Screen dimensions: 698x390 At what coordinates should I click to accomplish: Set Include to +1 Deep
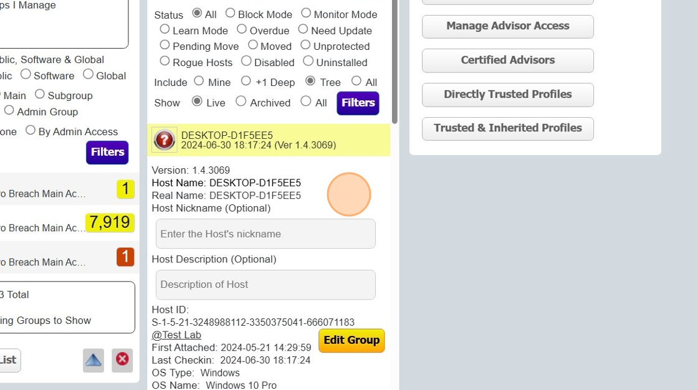pyautogui.click(x=246, y=81)
